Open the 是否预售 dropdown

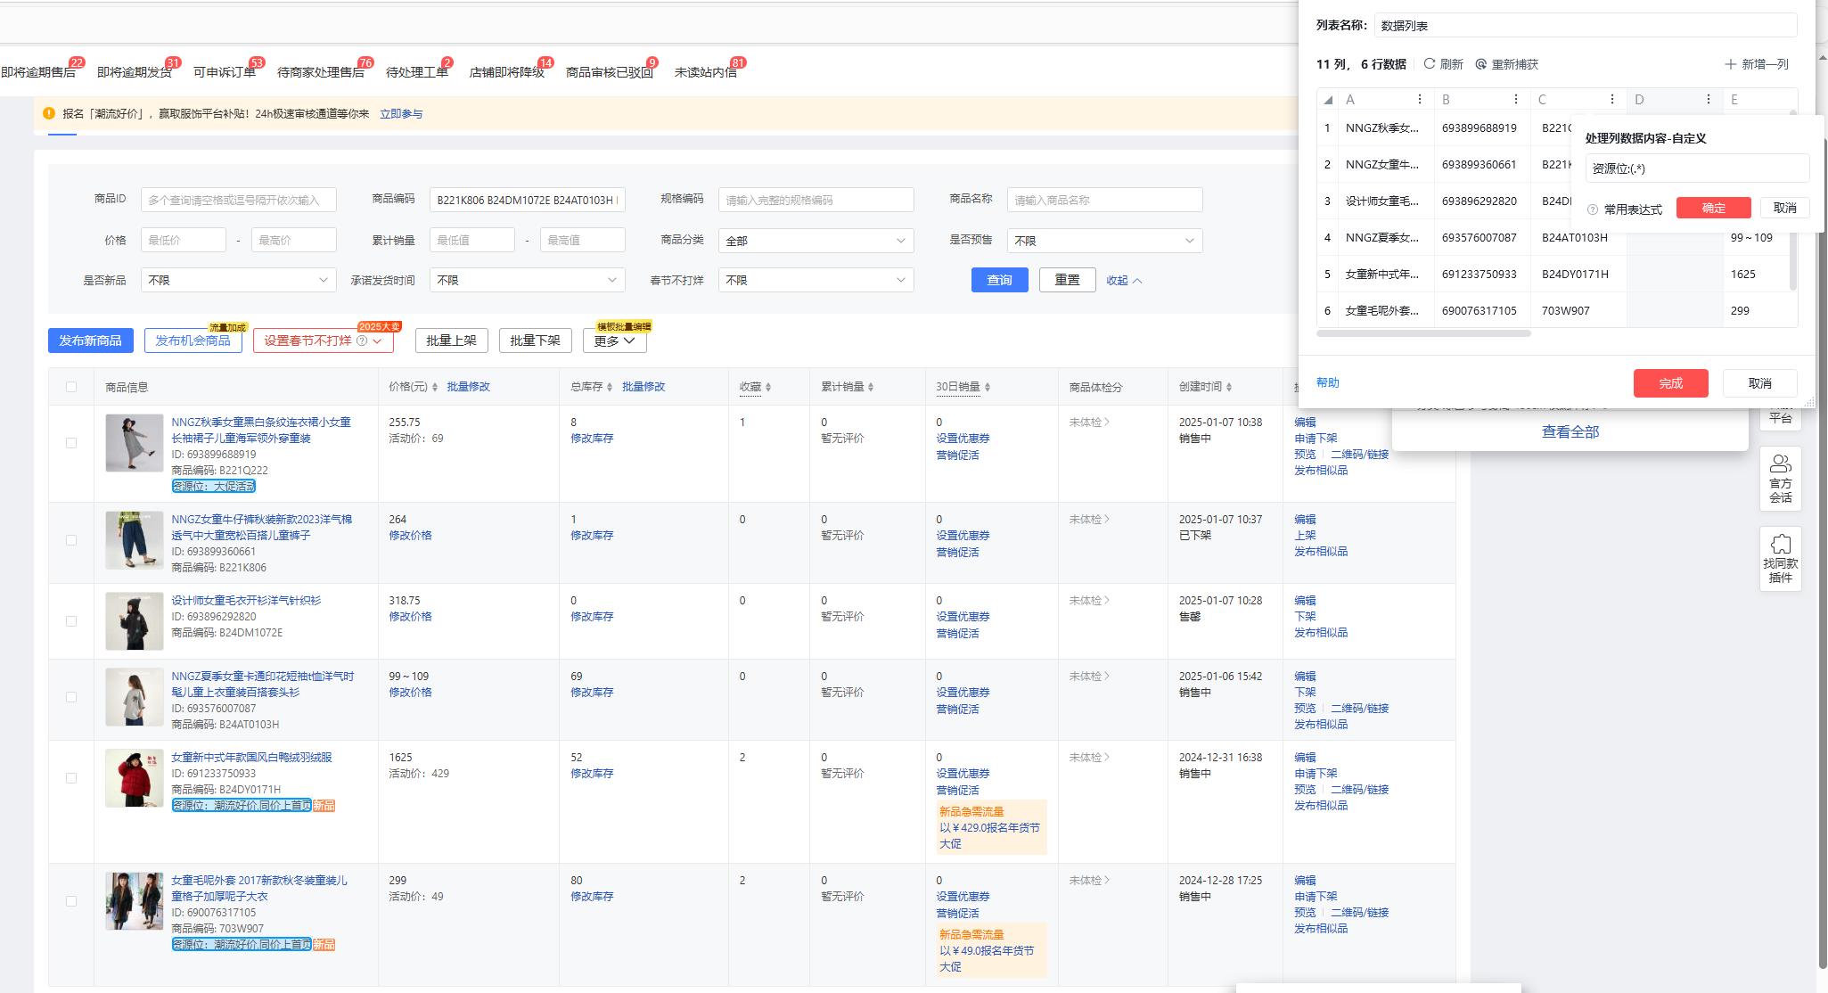point(1104,241)
